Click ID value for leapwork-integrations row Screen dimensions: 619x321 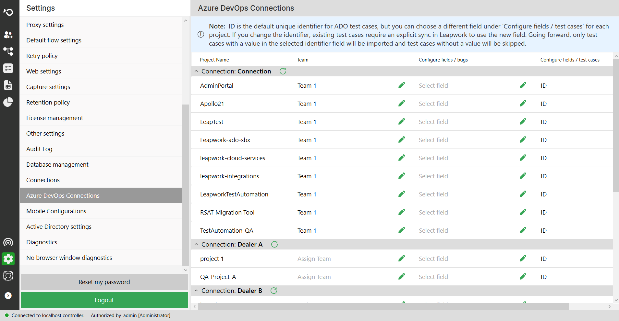[544, 176]
